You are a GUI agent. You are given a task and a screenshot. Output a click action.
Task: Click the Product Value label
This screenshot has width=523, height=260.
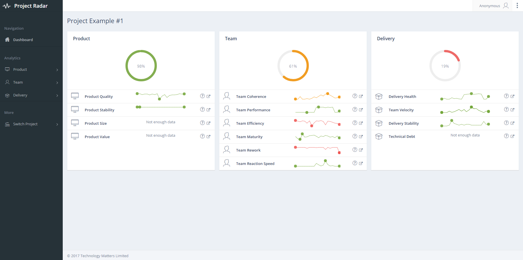[x=97, y=137]
